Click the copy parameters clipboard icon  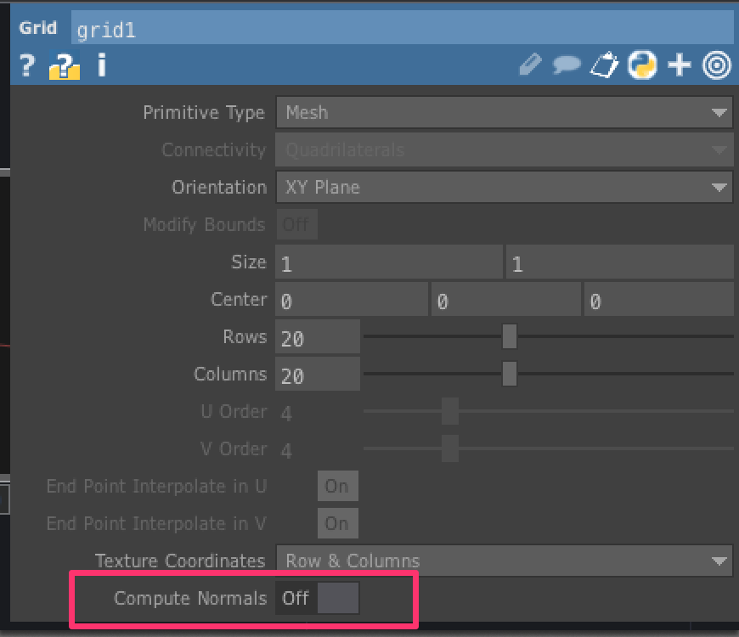(x=605, y=65)
